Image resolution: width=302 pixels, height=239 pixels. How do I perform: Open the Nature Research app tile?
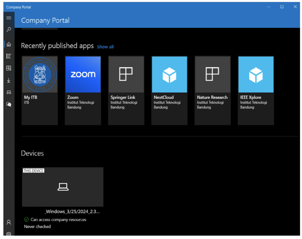tap(213, 90)
